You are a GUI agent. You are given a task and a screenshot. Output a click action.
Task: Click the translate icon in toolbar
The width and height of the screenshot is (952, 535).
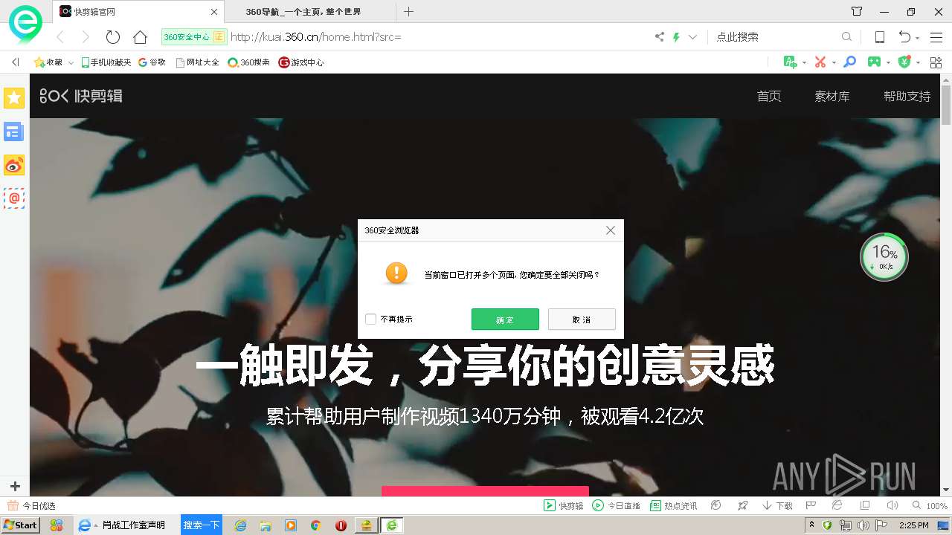click(791, 62)
